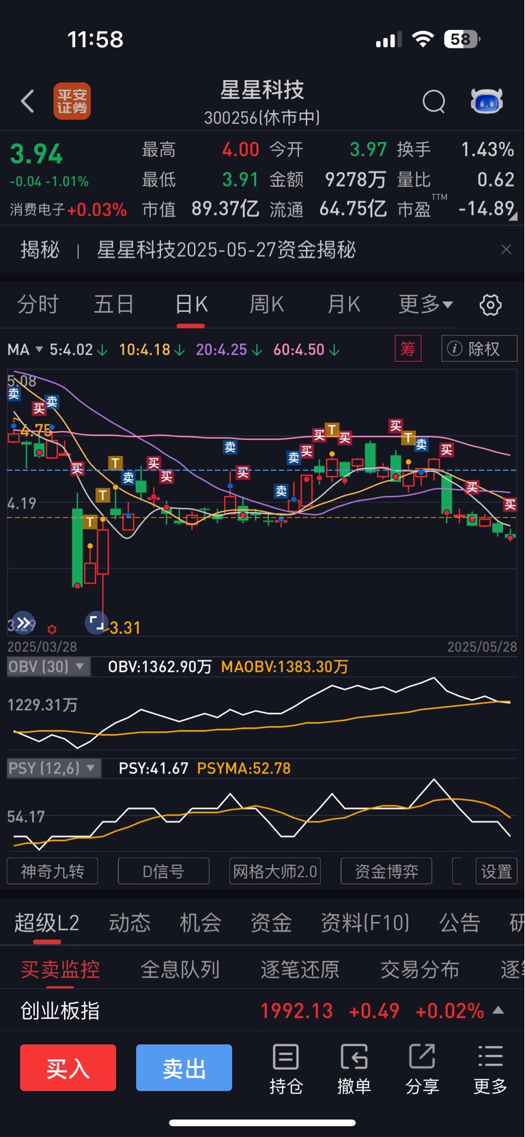Viewport: 525px width, 1137px height.
Task: Tap the 5:4.02 MA5 value
Action: (71, 350)
